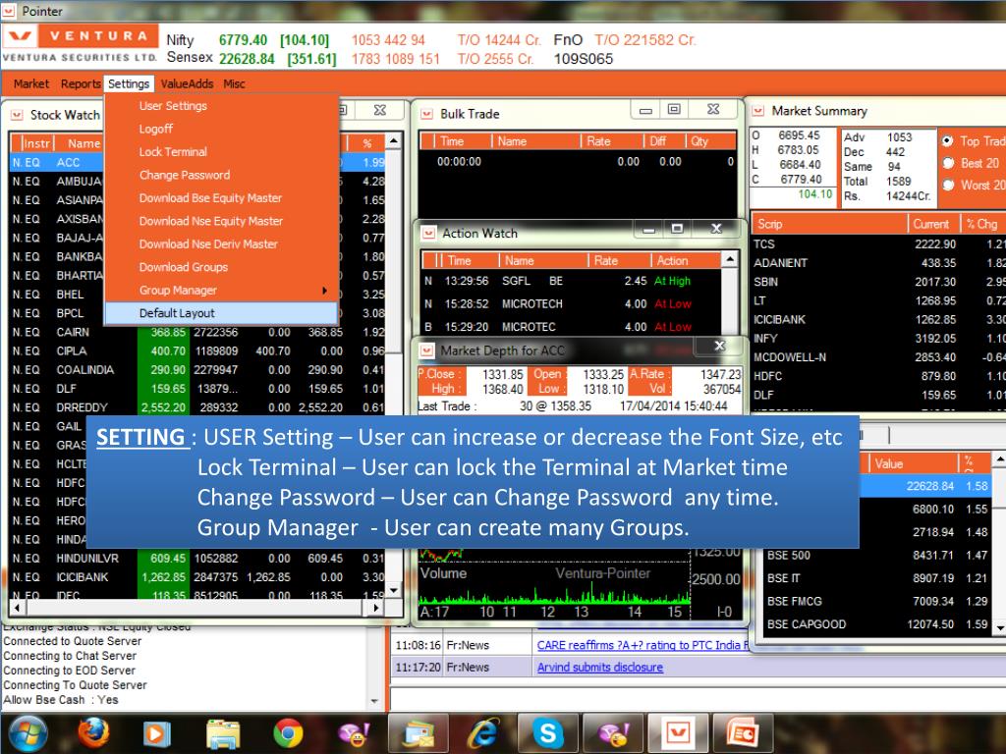Open the media player taskbar icon
The width and height of the screenshot is (1006, 754).
point(156,733)
